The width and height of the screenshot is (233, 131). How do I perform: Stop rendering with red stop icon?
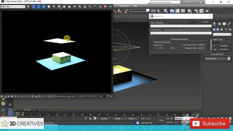(105, 7)
